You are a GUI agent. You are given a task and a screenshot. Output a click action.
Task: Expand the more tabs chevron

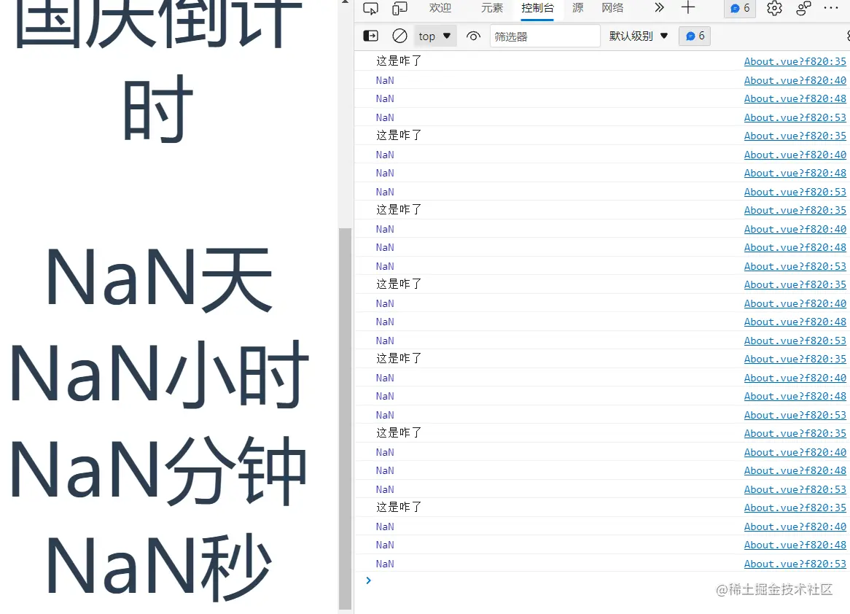[x=659, y=7]
